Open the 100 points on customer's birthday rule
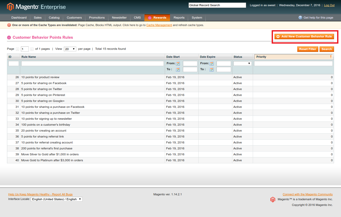341x217 pixels. [46, 125]
